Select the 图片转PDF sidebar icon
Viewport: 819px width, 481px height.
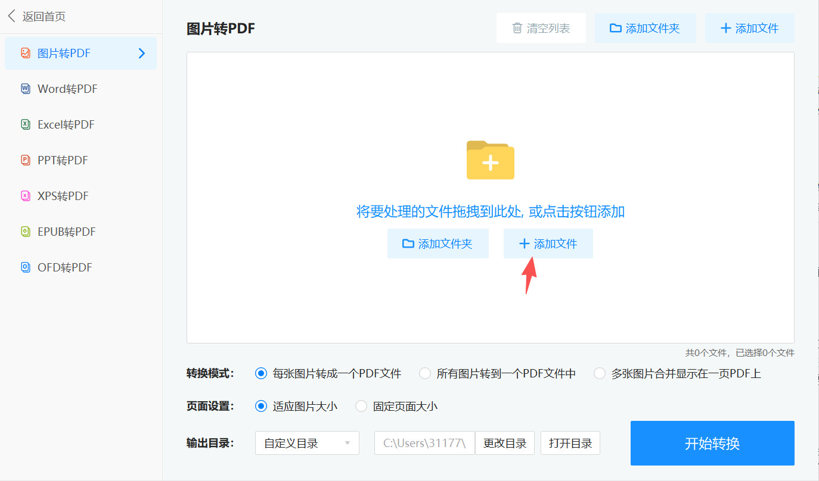click(x=25, y=53)
